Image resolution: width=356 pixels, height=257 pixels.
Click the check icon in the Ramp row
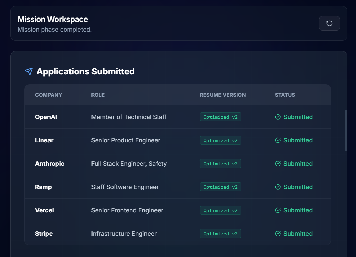278,187
